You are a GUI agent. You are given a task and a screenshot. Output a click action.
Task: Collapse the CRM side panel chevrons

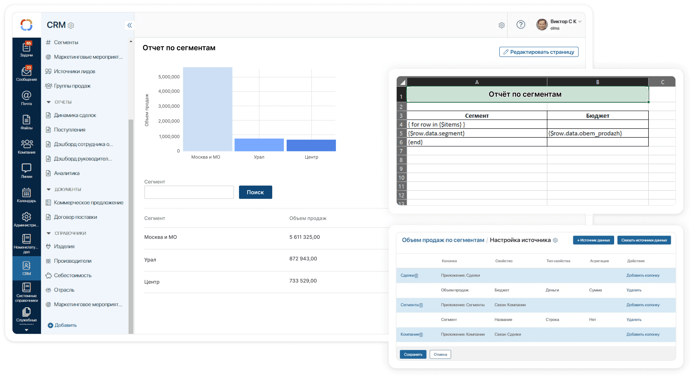(x=130, y=25)
